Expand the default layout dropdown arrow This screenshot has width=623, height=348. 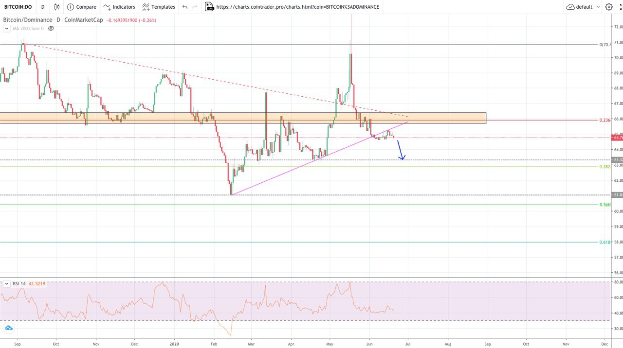[598, 7]
